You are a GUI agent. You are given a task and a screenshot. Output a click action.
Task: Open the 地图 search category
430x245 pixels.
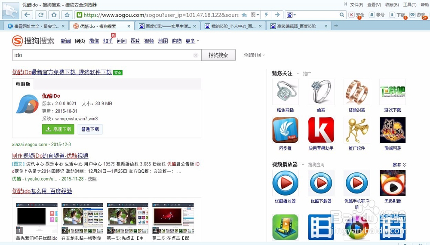[x=163, y=41]
